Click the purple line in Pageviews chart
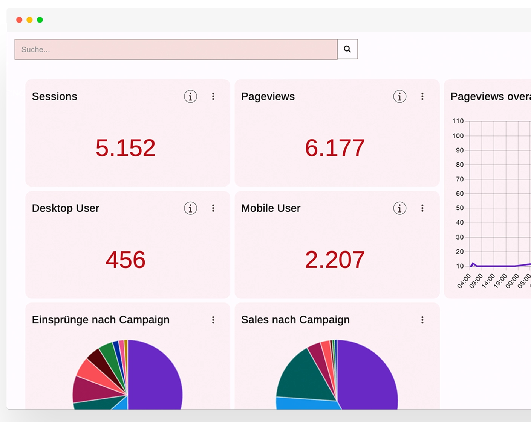The height and width of the screenshot is (422, 531). [497, 266]
